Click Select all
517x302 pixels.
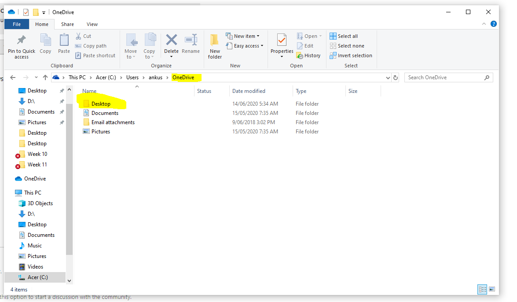pyautogui.click(x=344, y=36)
